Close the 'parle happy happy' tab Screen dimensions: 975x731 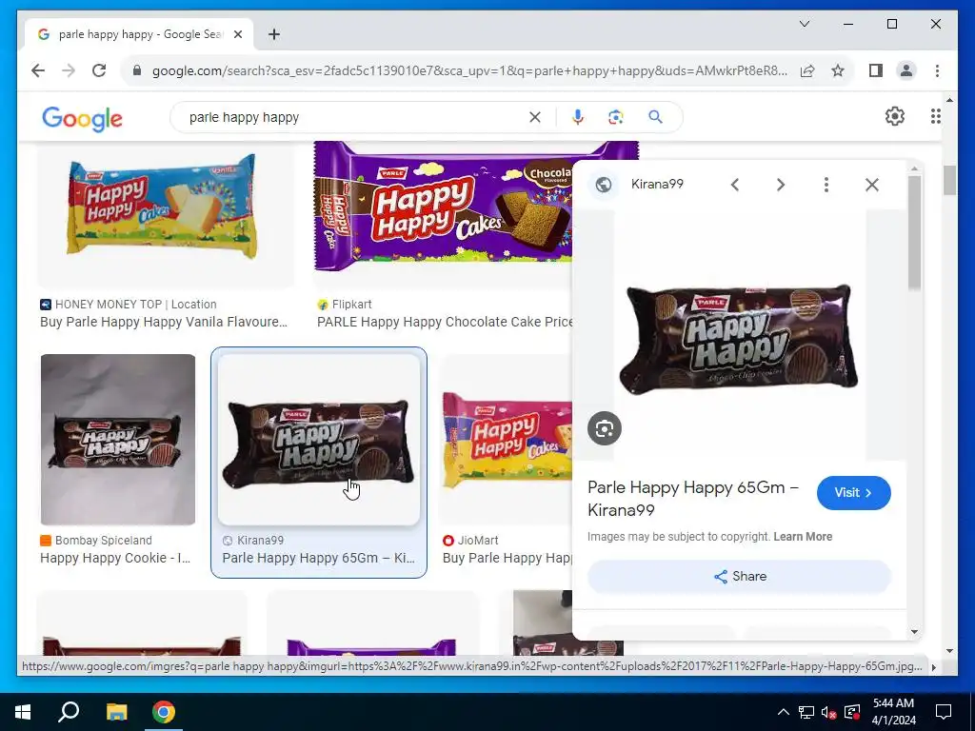click(x=237, y=34)
